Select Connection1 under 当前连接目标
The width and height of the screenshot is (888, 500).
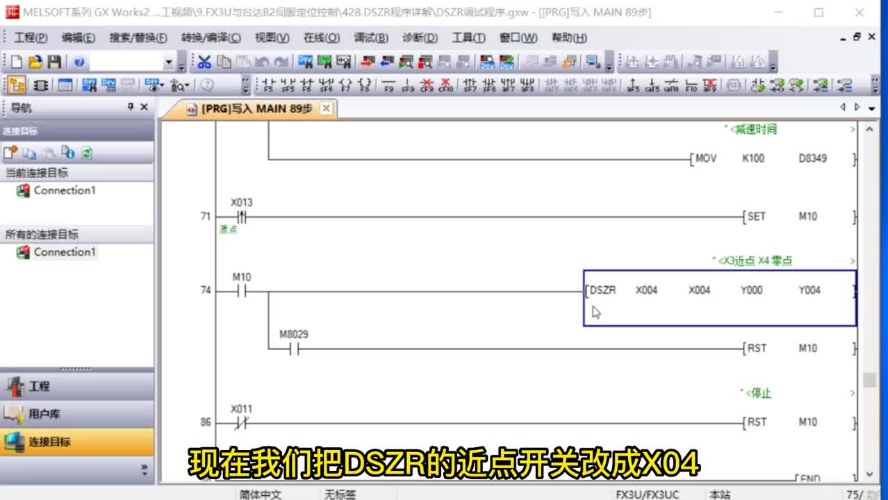coord(56,190)
